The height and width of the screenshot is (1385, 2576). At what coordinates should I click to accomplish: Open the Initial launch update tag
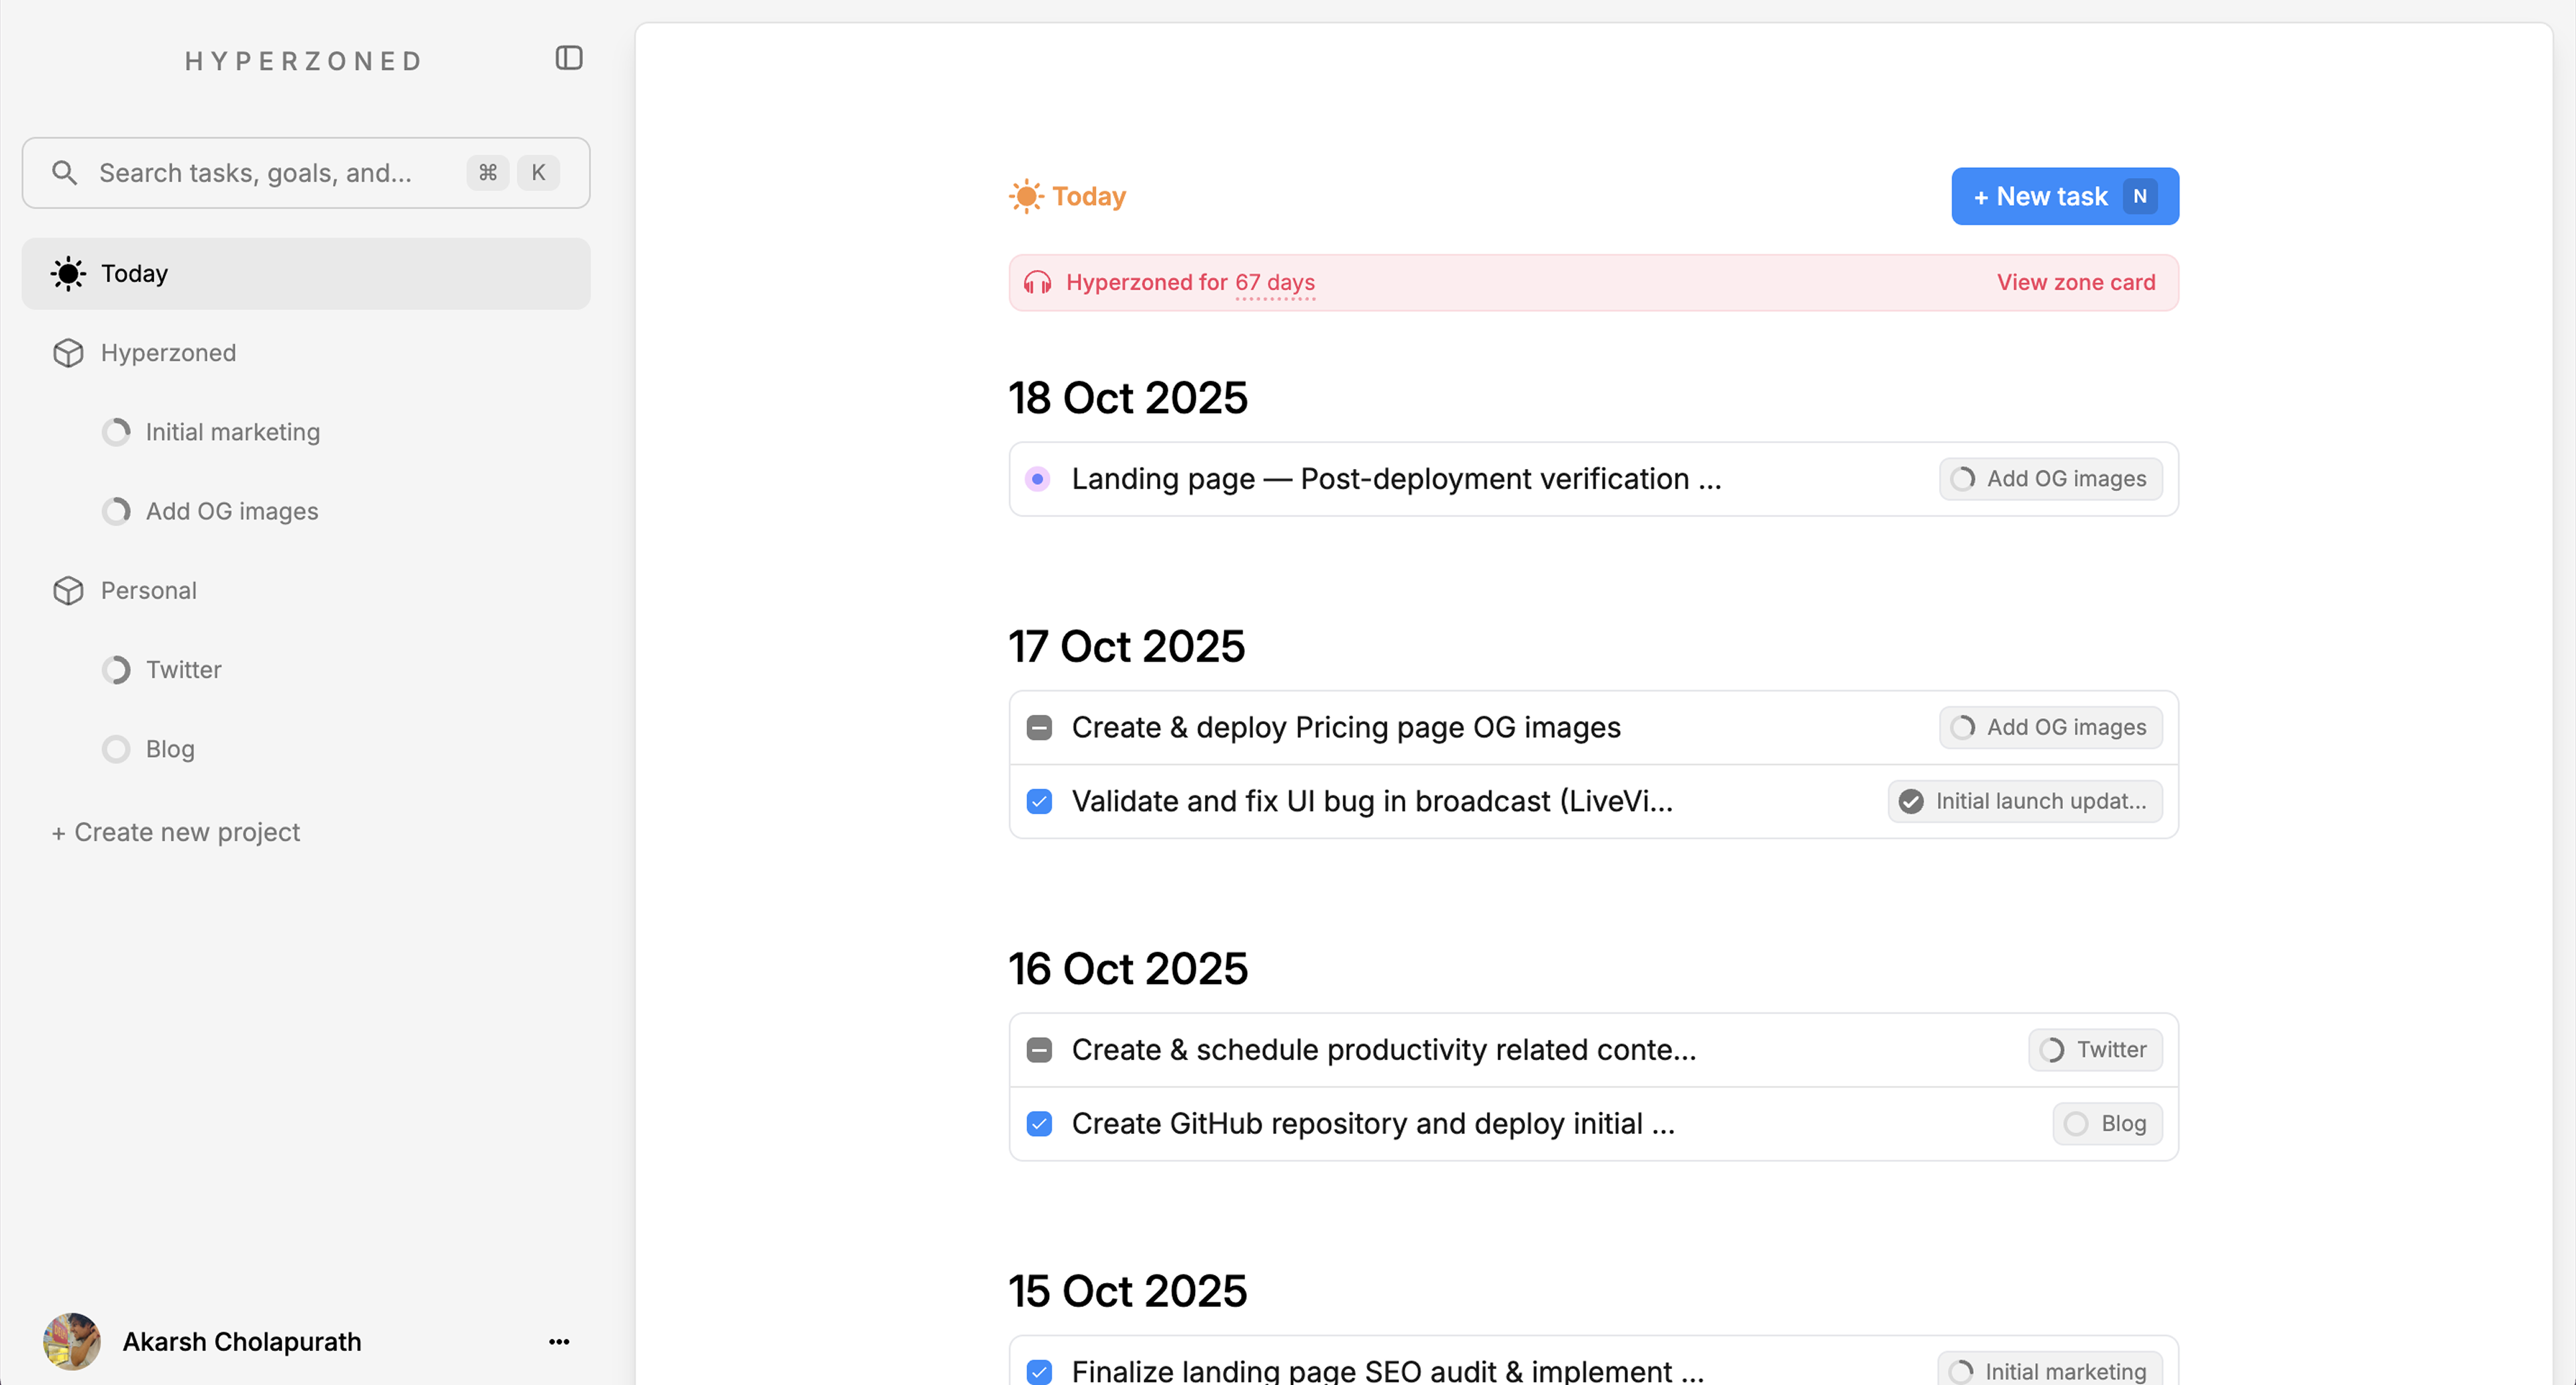coord(2025,802)
